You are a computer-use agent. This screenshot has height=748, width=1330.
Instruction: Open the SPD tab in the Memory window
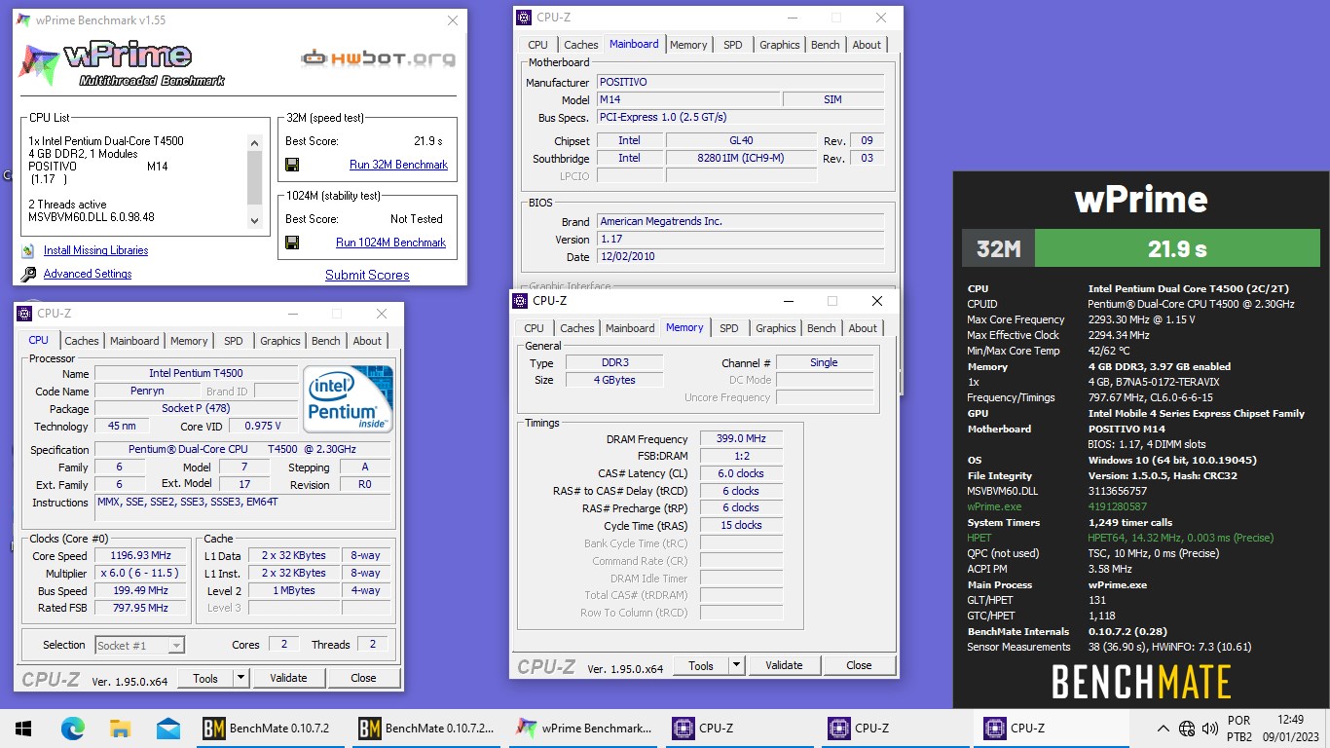point(729,328)
